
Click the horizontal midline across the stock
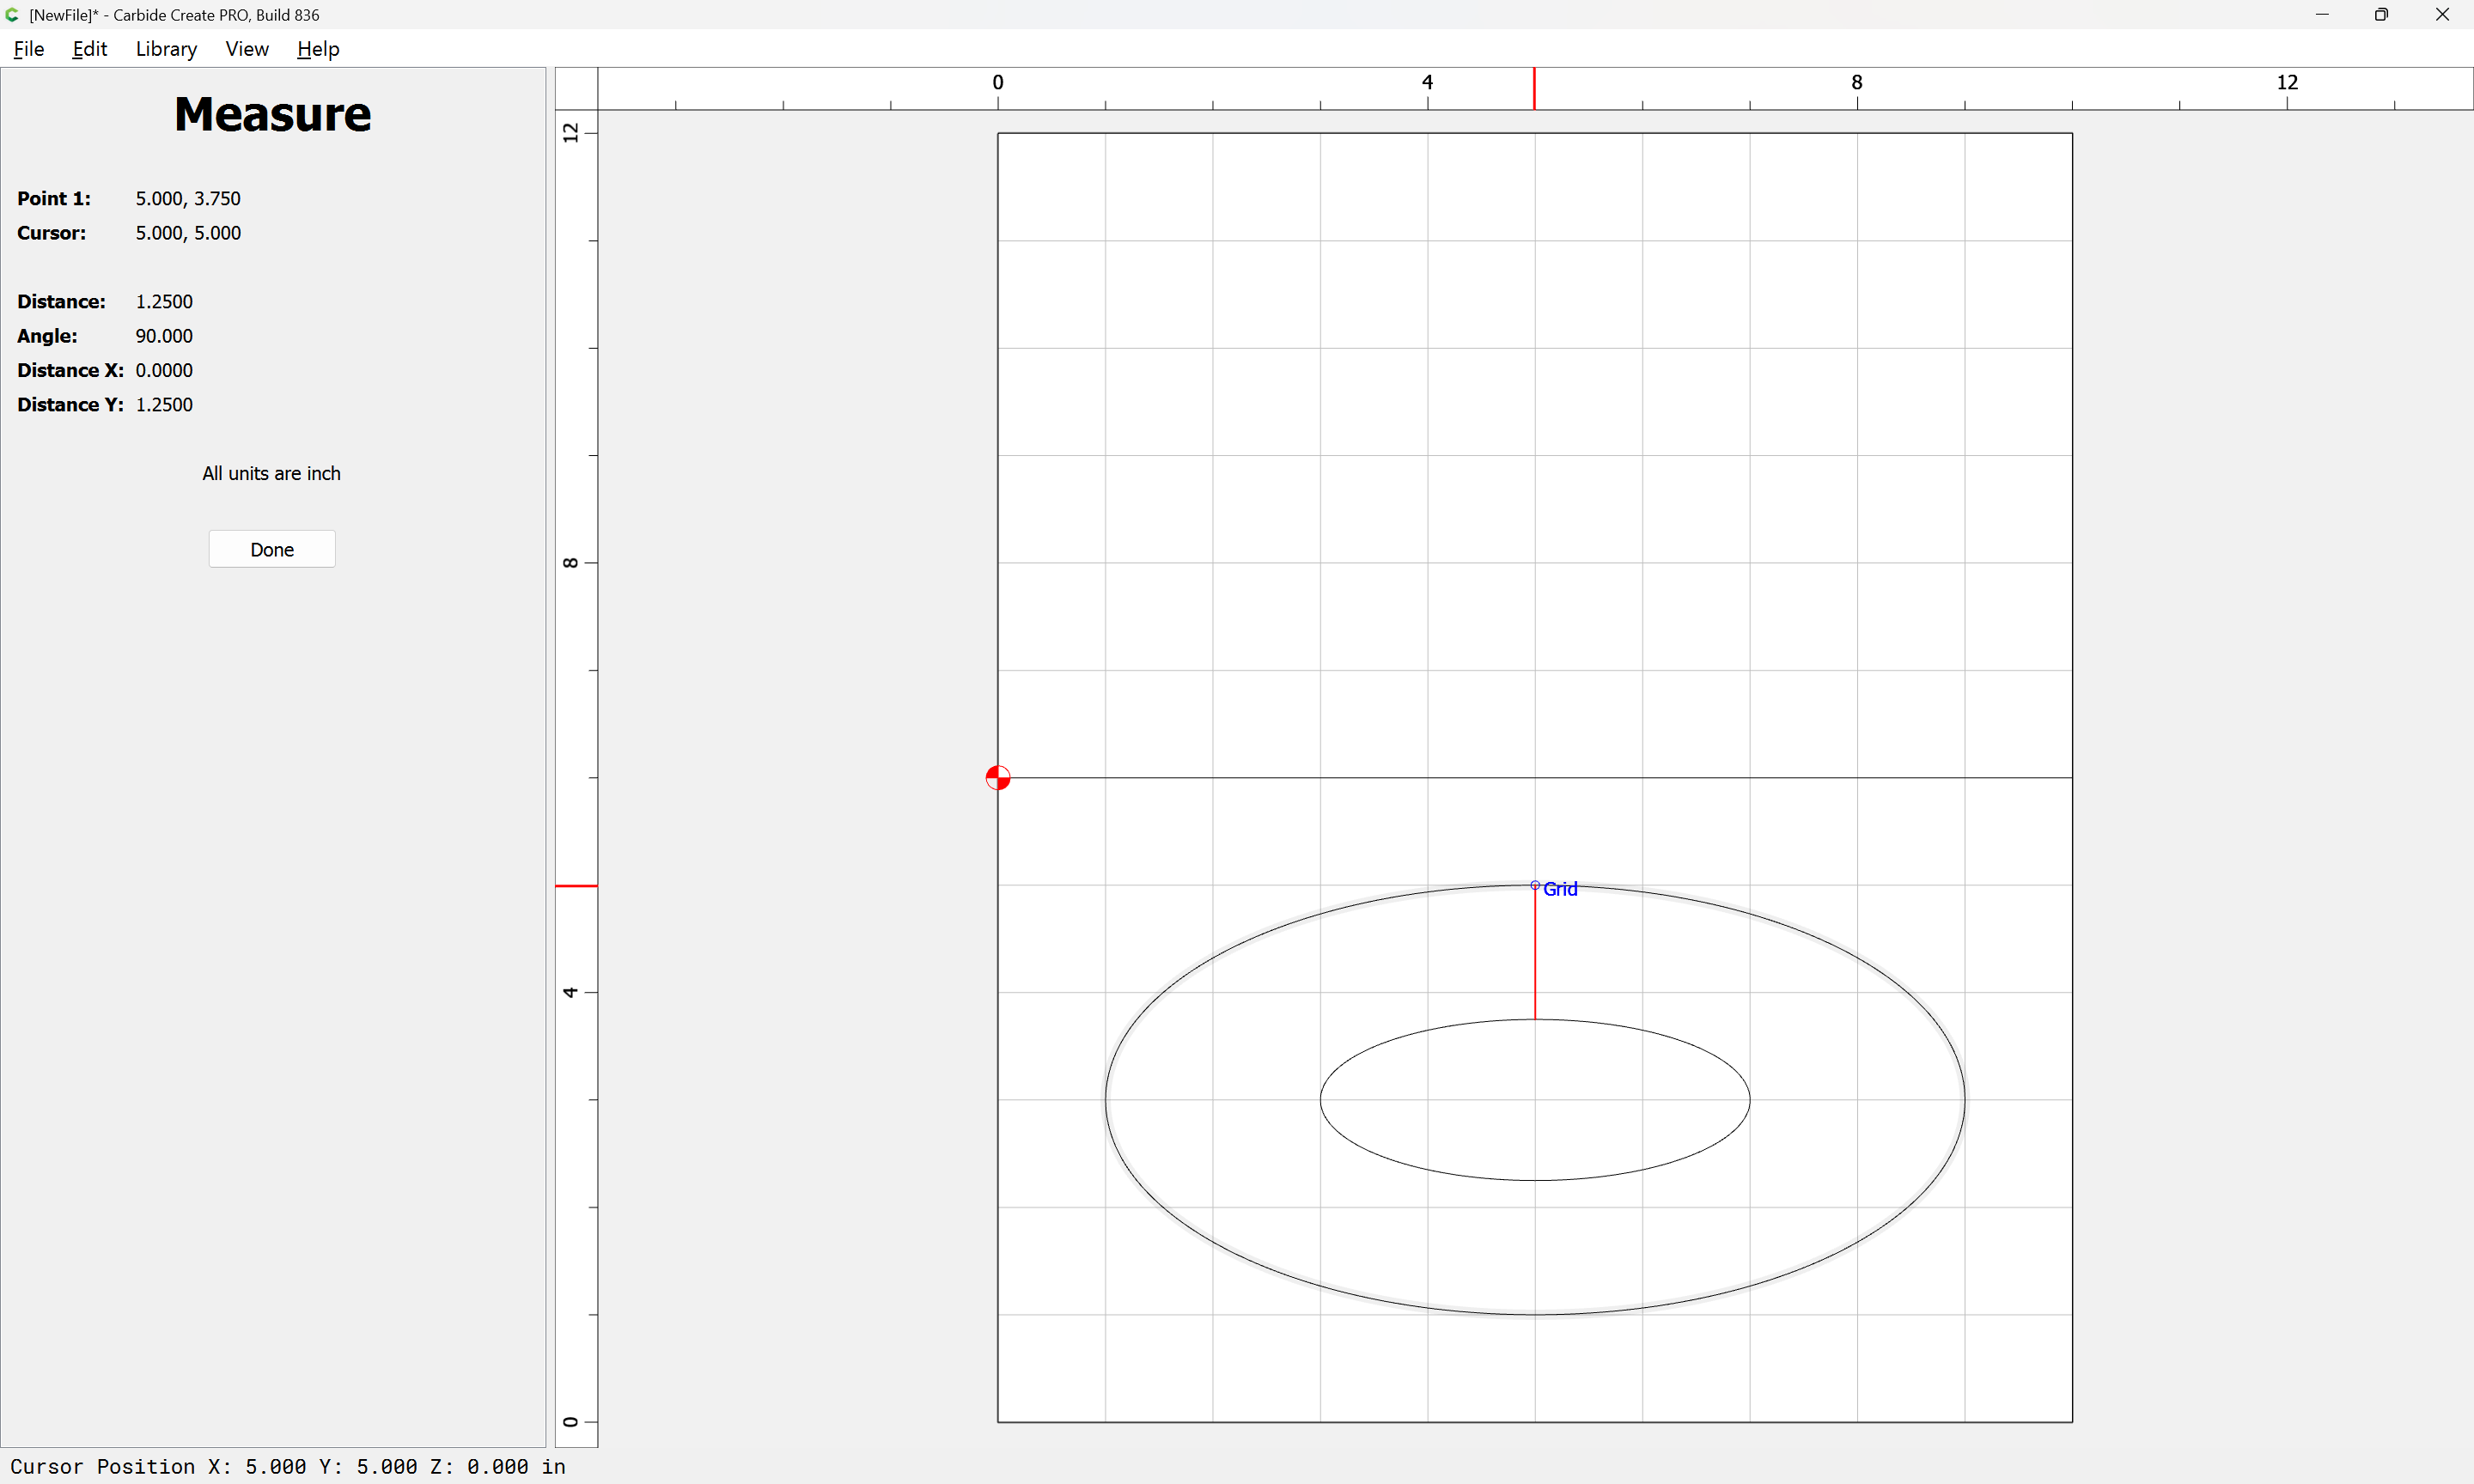coord(1700,777)
